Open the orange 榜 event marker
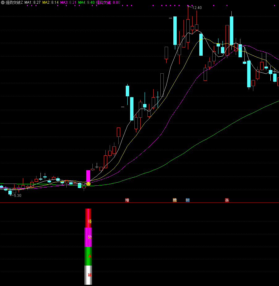This screenshot has height=286, width=279. [x=175, y=200]
